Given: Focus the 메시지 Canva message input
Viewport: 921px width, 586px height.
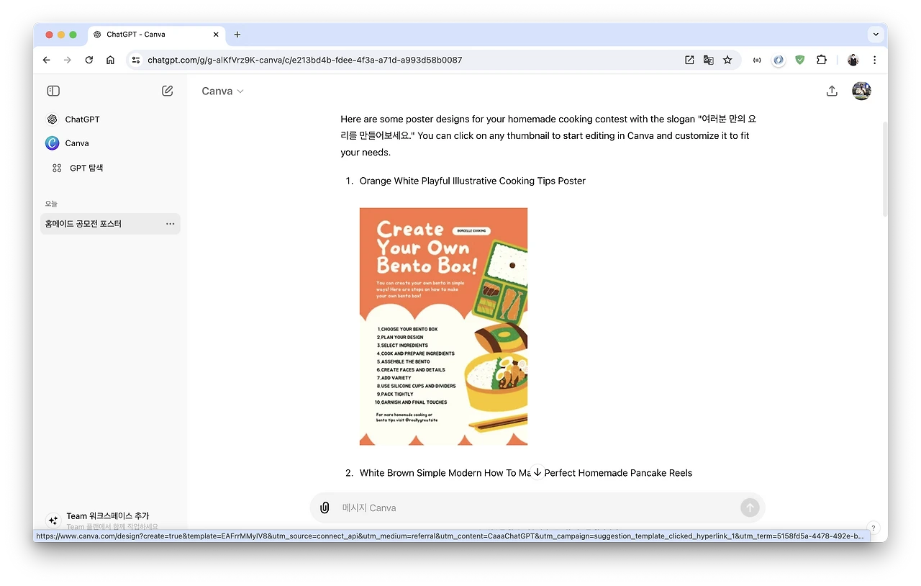Looking at the screenshot, I should point(537,508).
